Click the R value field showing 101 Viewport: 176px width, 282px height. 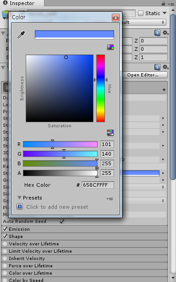click(107, 144)
